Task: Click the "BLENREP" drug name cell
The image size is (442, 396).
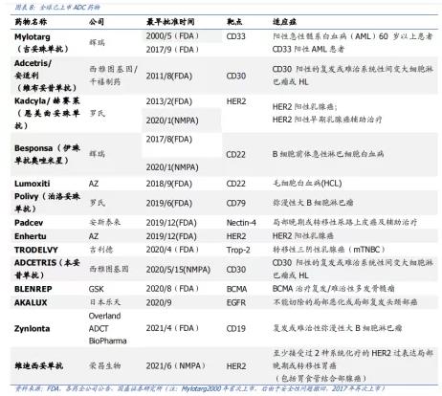Action: pyautogui.click(x=33, y=289)
